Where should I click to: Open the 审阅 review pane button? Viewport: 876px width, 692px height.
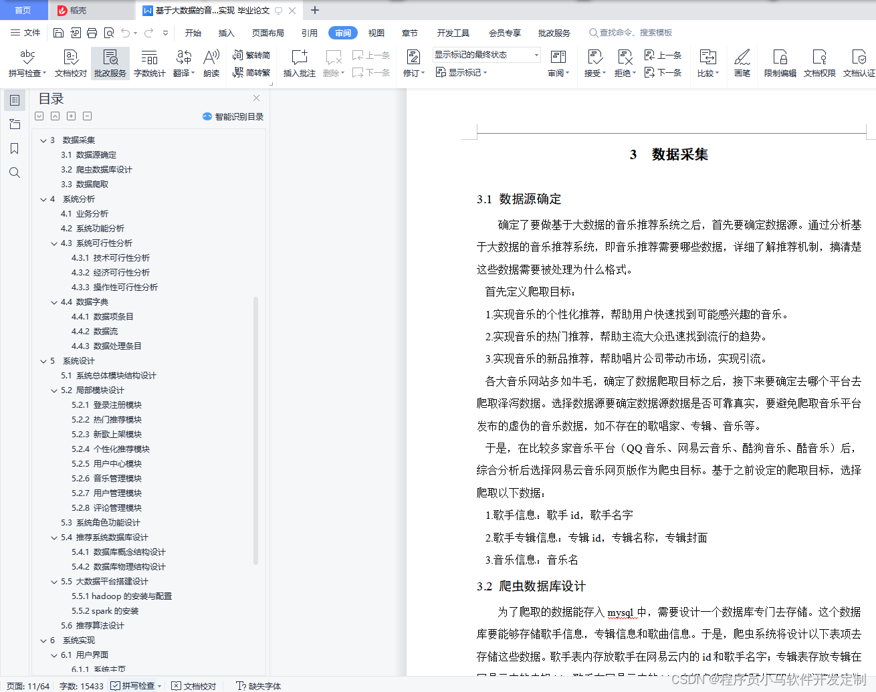pos(558,64)
